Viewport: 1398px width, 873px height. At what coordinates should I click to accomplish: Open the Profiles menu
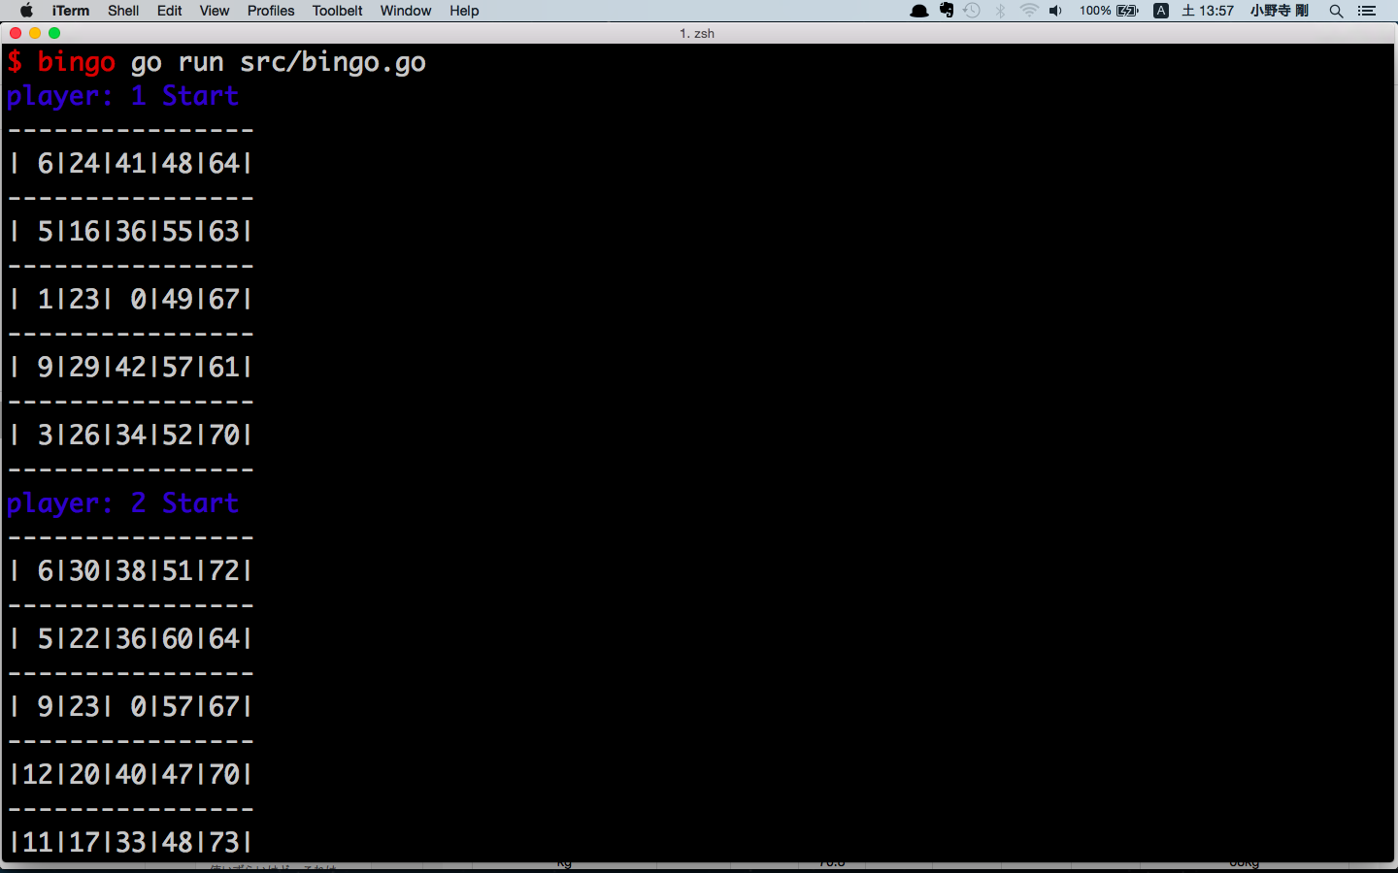(x=271, y=11)
